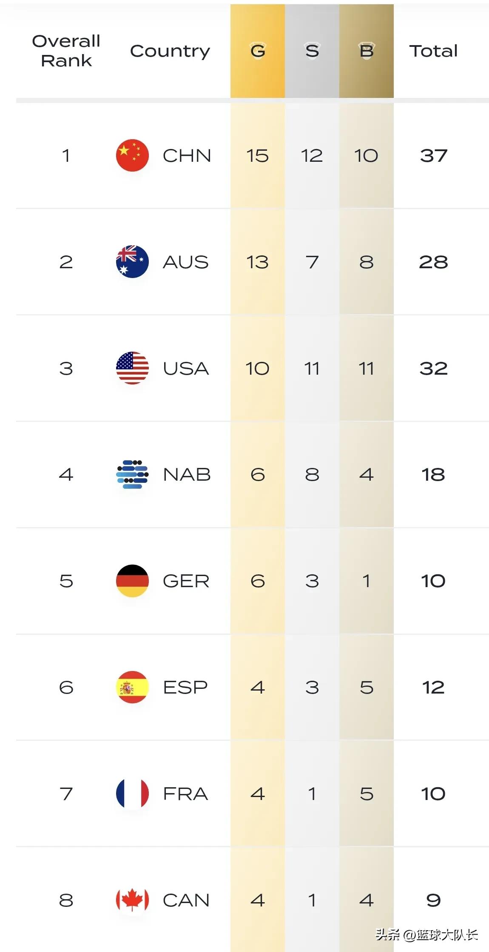Sort by the gold G column header
This screenshot has width=489, height=952.
pos(258,51)
